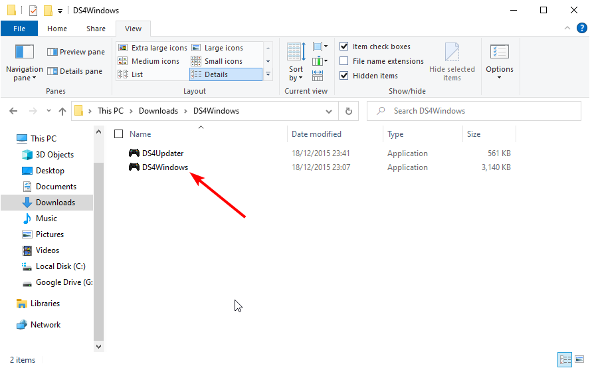This screenshot has width=590, height=368.
Task: Open the File tab
Action: pos(19,29)
